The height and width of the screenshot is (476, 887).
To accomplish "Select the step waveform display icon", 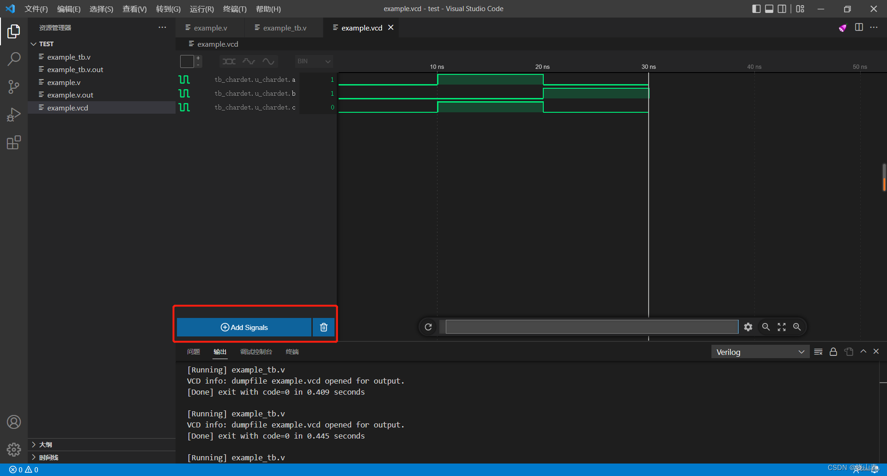I will (x=249, y=61).
